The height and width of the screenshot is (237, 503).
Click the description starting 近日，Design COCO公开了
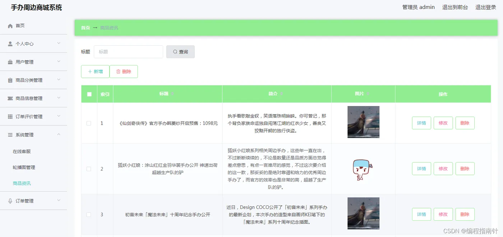[277, 215]
